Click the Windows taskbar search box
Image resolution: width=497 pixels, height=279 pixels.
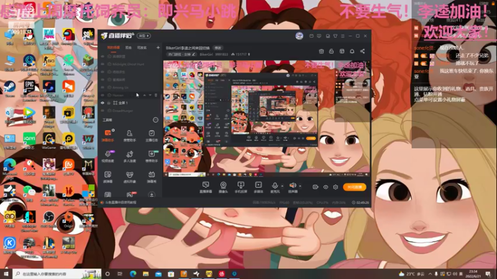[57, 274]
